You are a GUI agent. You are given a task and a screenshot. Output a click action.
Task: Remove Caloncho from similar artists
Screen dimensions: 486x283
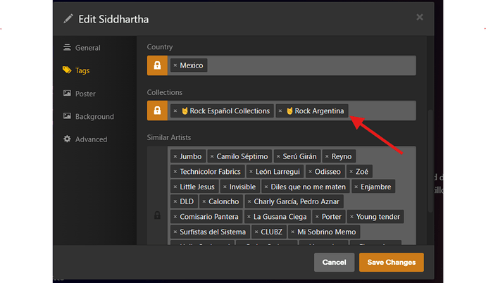click(x=204, y=201)
